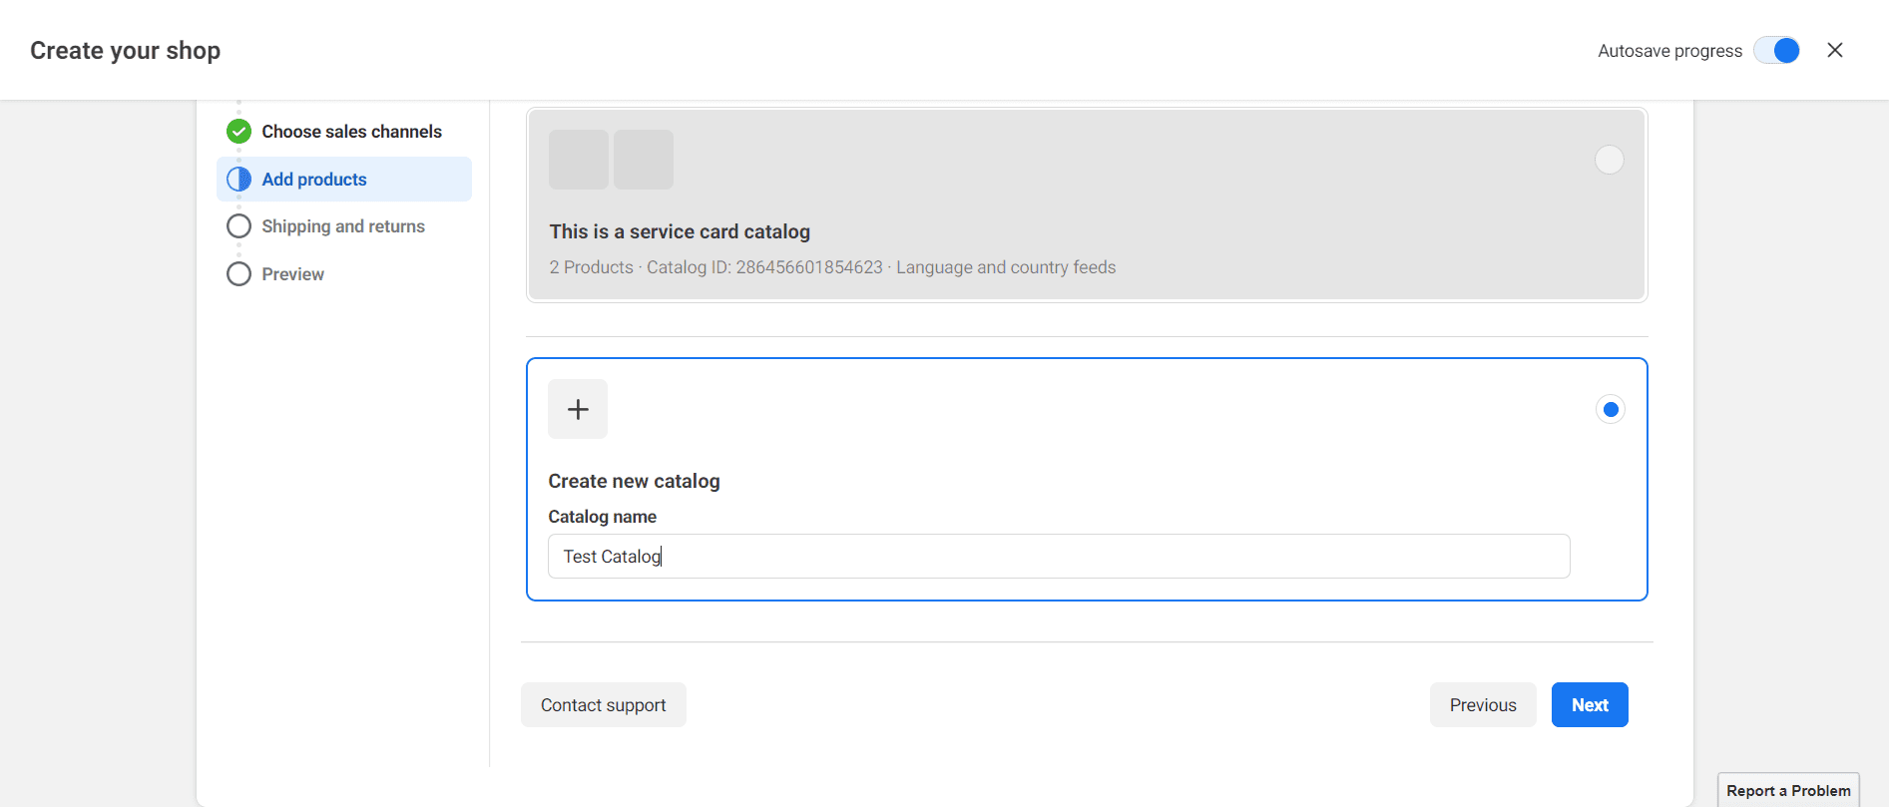Click the second service catalog thumbnail
The height and width of the screenshot is (807, 1889).
tap(644, 160)
